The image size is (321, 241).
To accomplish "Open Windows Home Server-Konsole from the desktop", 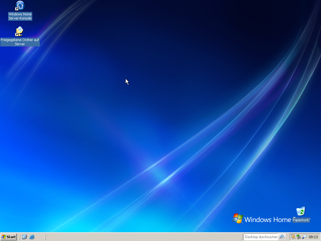I will click(19, 6).
